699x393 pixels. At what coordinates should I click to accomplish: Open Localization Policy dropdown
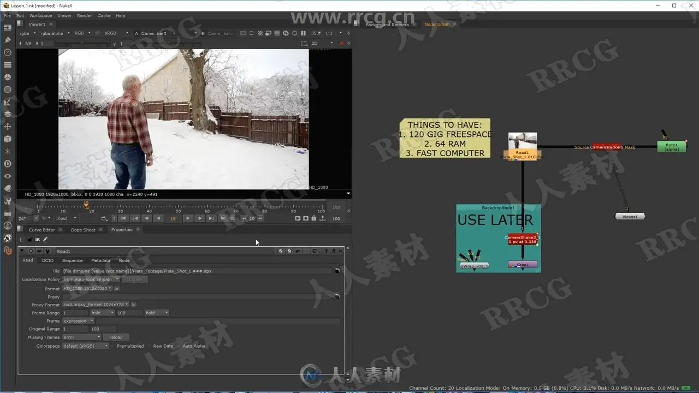pos(91,279)
